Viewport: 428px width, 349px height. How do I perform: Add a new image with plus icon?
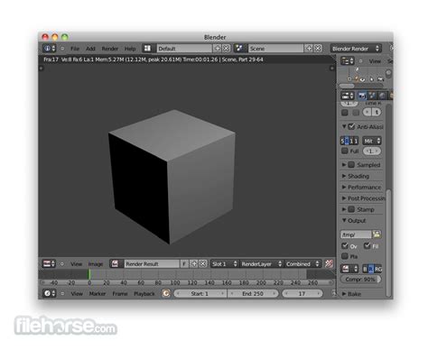pos(194,264)
